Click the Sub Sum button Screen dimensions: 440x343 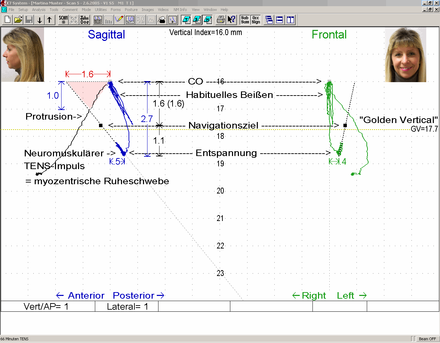coord(245,20)
